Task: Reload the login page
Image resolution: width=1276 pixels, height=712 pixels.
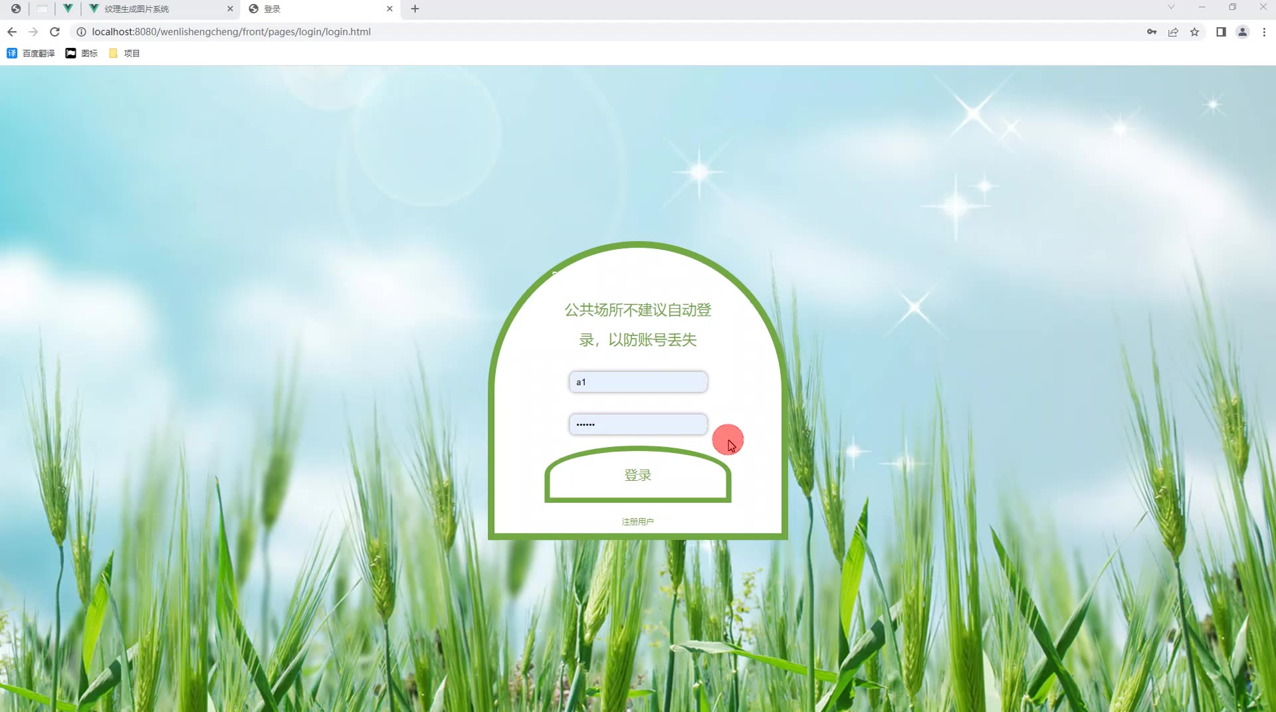Action: (x=55, y=32)
